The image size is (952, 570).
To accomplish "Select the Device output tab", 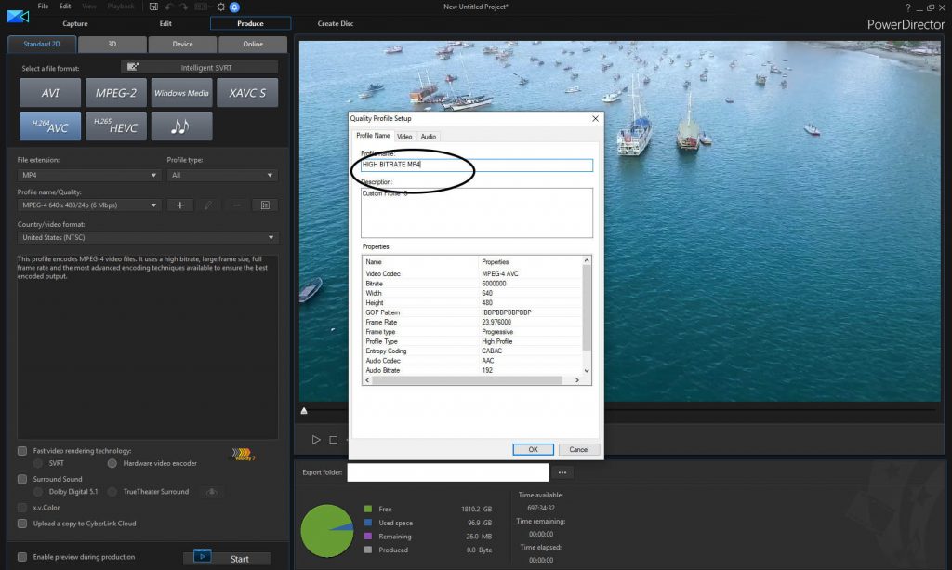I will pyautogui.click(x=183, y=45).
